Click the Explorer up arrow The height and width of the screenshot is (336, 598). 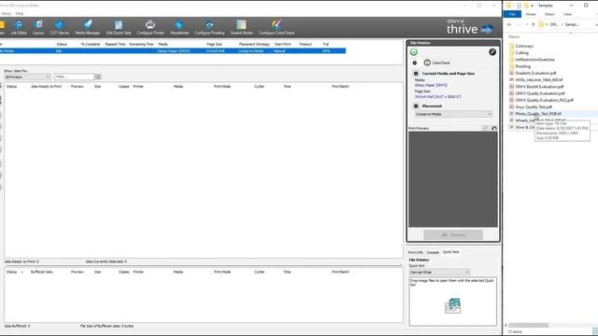click(x=534, y=24)
